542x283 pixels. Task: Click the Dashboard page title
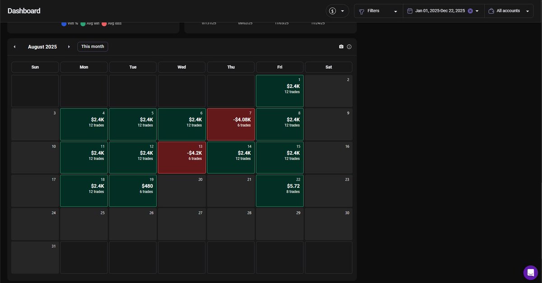click(24, 11)
